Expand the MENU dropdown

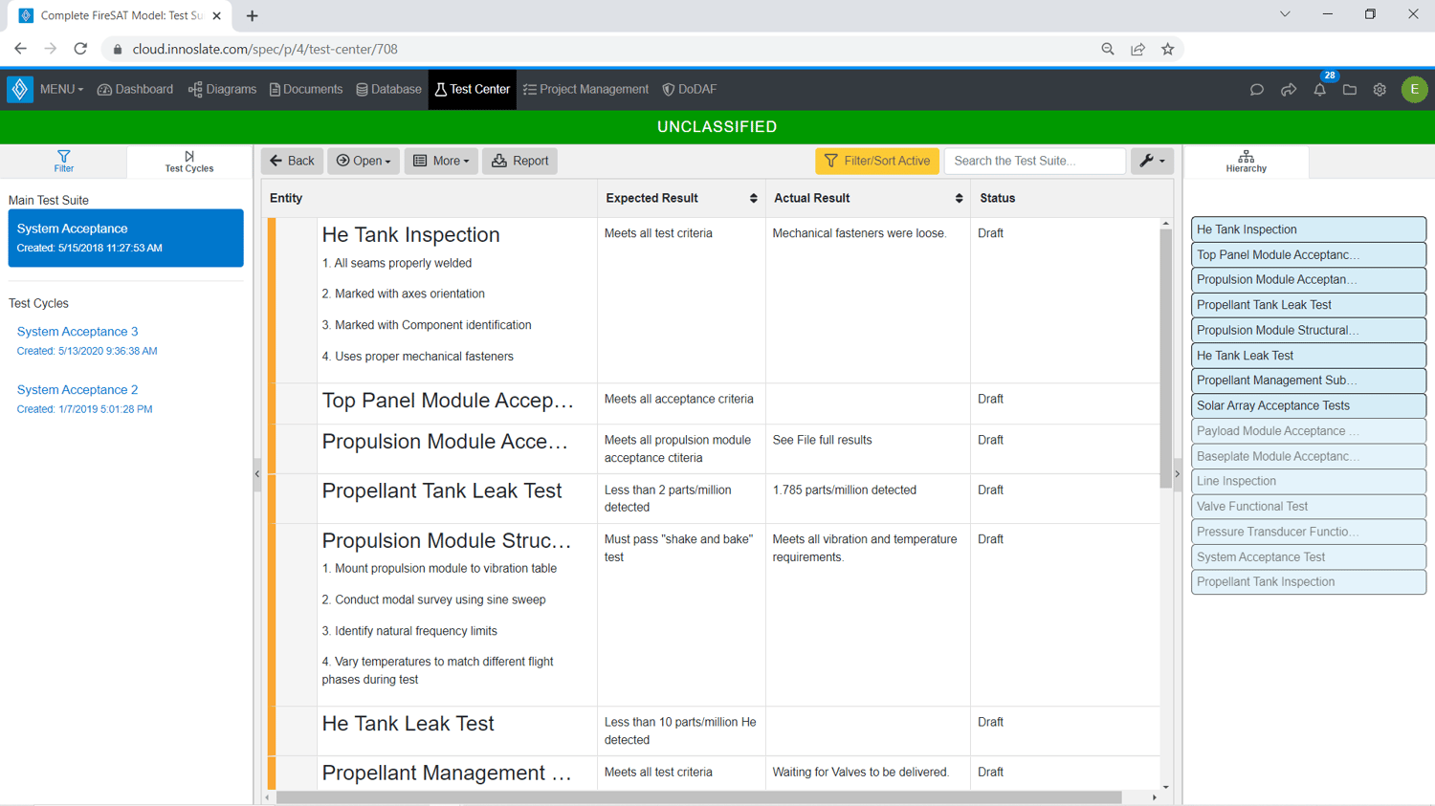[x=60, y=89]
